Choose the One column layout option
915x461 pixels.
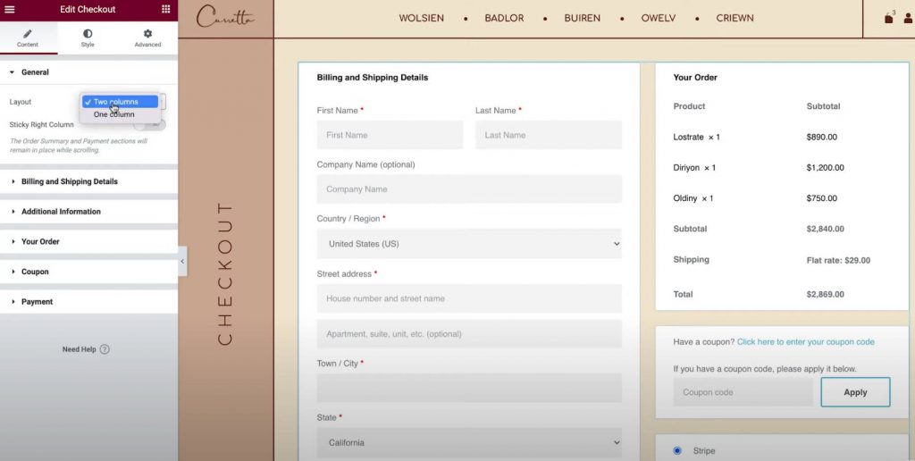pyautogui.click(x=114, y=114)
